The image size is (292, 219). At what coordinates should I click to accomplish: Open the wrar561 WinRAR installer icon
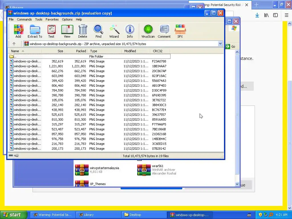click(x=144, y=170)
